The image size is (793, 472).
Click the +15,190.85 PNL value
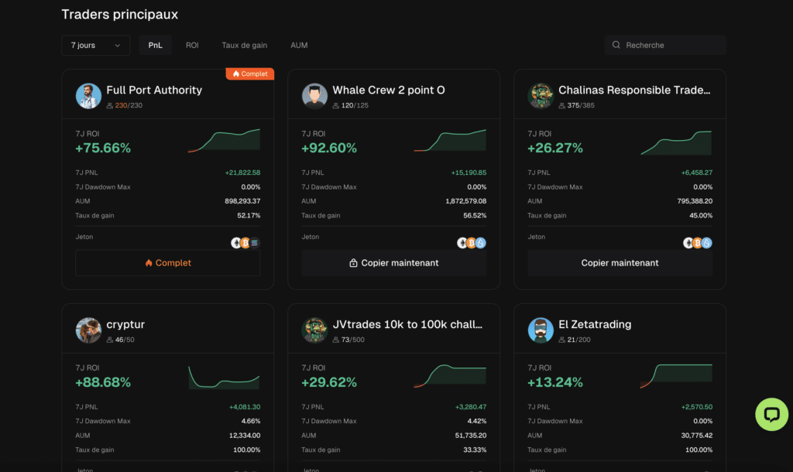pos(469,173)
